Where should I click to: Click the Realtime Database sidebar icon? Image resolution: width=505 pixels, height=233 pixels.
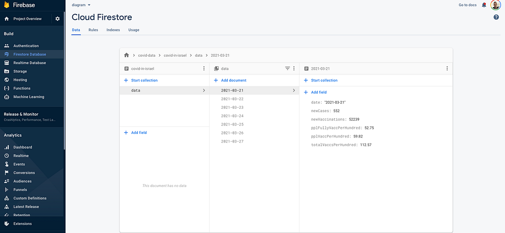7,63
